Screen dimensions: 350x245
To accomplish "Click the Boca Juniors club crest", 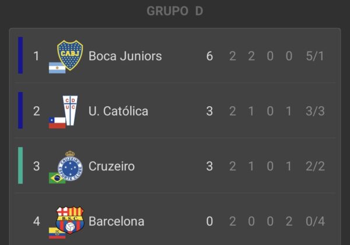I will 70,54.
